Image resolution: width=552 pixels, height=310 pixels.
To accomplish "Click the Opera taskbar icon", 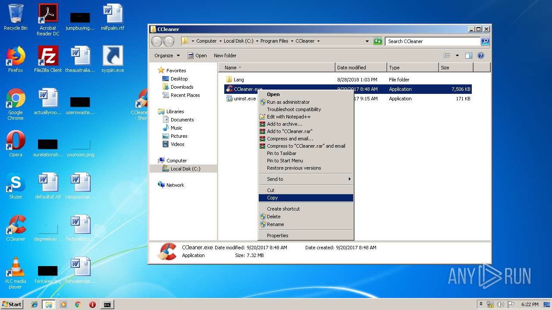I will click(92, 304).
